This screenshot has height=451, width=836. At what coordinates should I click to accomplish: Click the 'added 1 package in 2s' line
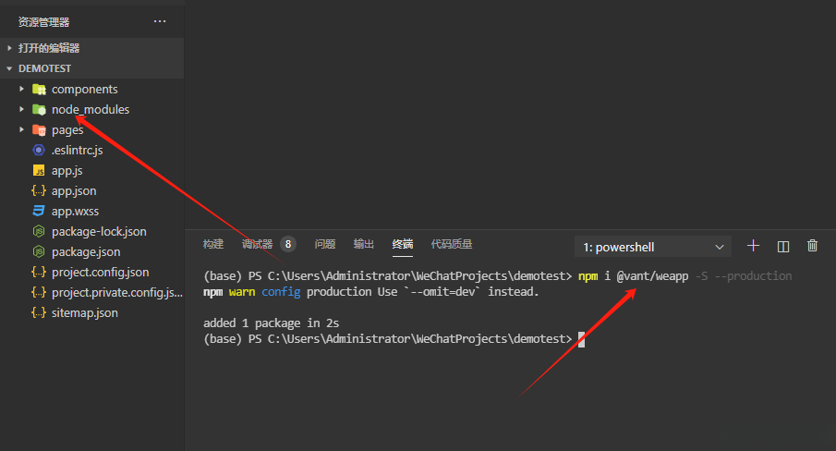(x=271, y=323)
